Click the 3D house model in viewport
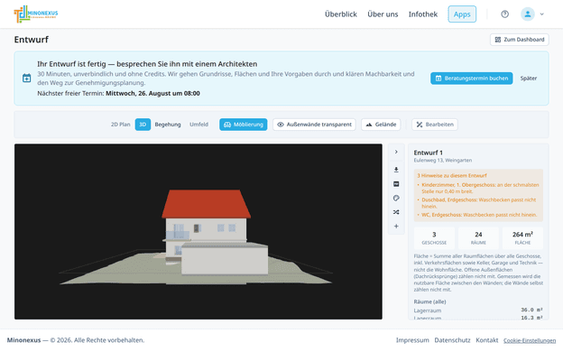Screen dimensions: 563x352 tap(216, 232)
